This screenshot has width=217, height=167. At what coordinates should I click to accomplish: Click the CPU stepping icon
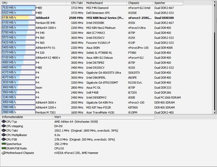tap(4, 126)
